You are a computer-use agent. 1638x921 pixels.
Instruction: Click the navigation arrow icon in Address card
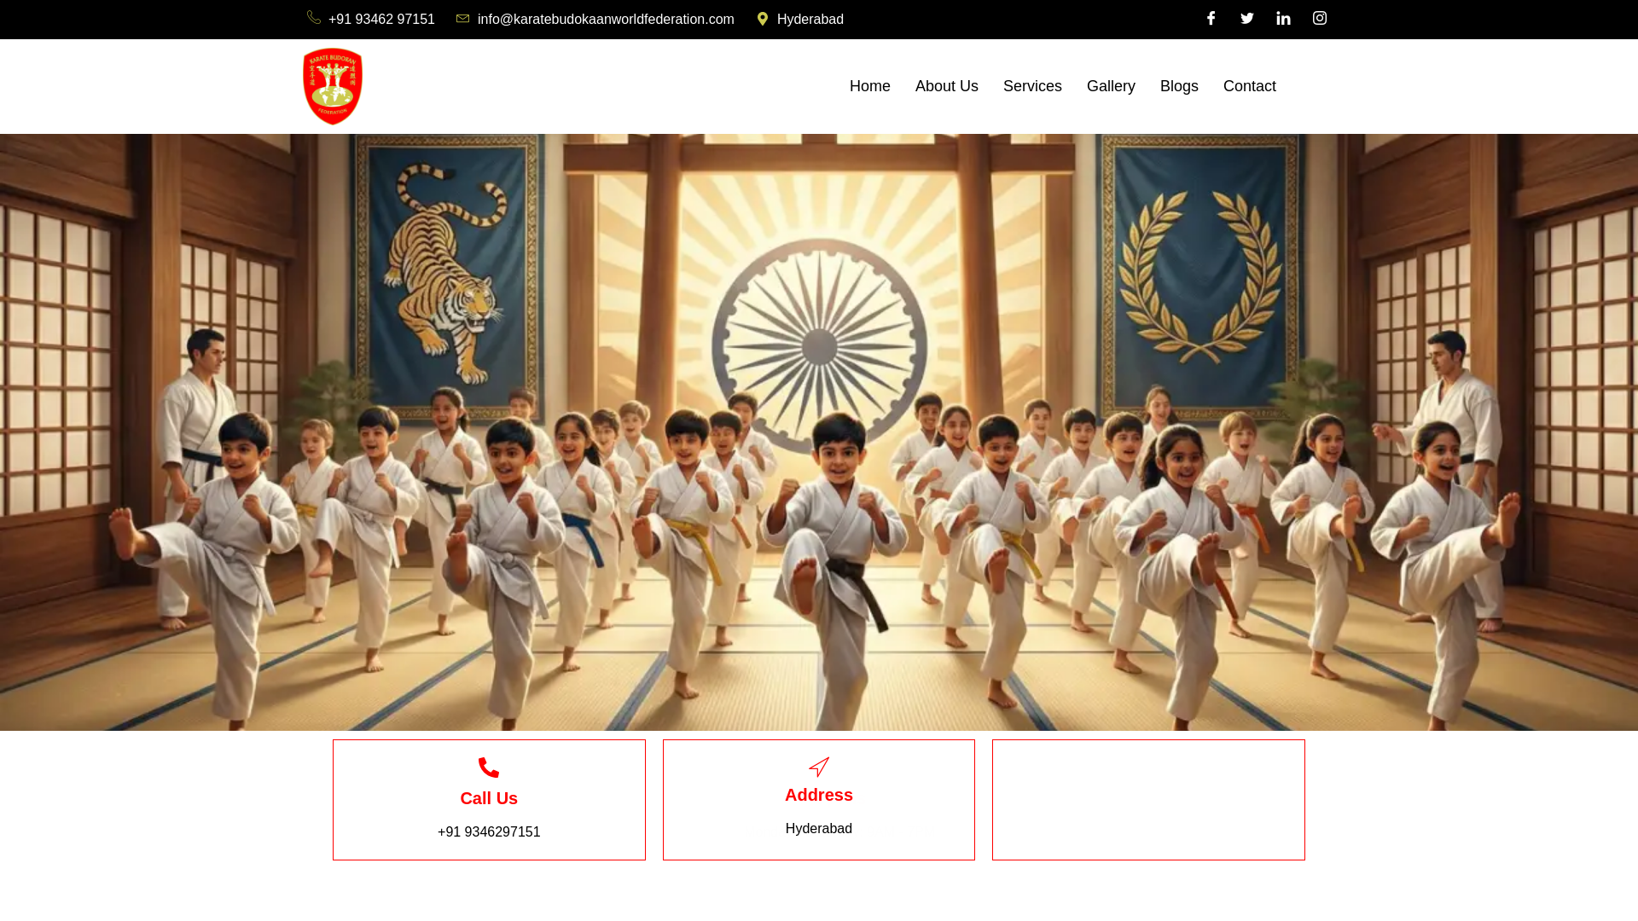pyautogui.click(x=819, y=767)
